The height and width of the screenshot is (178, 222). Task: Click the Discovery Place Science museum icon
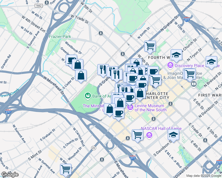pos(170,65)
